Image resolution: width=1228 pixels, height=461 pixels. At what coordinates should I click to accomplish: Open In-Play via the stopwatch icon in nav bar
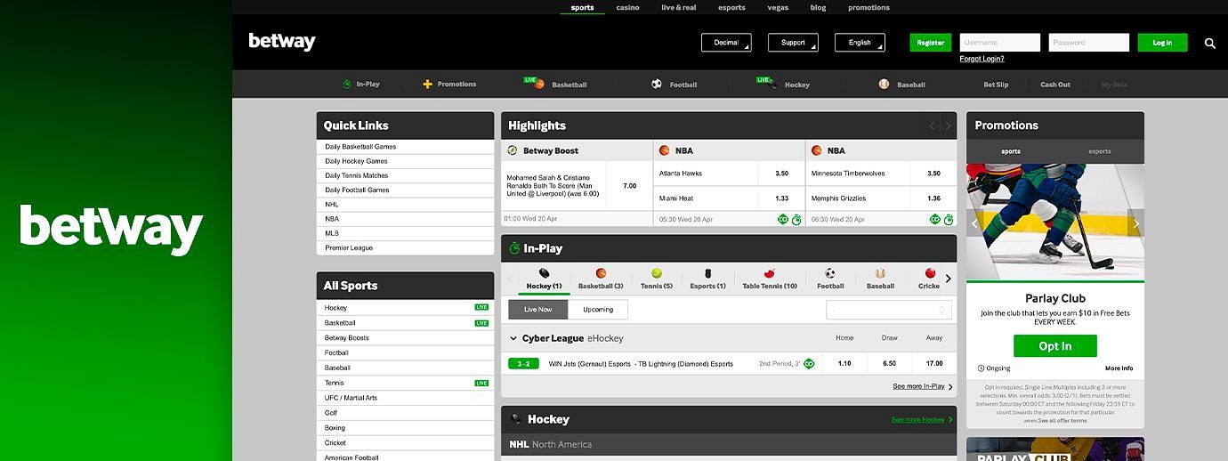click(x=346, y=84)
